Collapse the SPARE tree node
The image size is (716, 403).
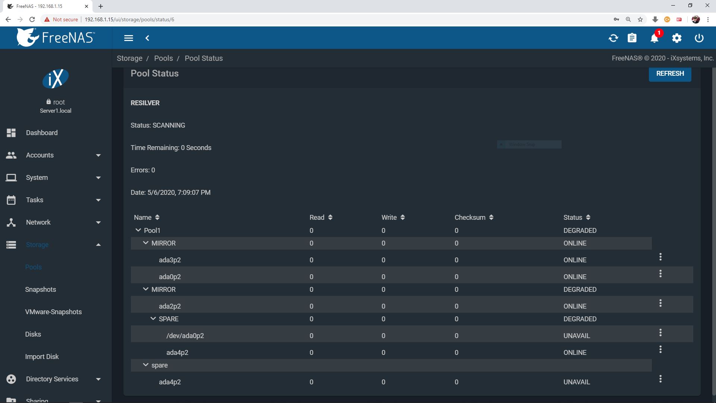153,319
